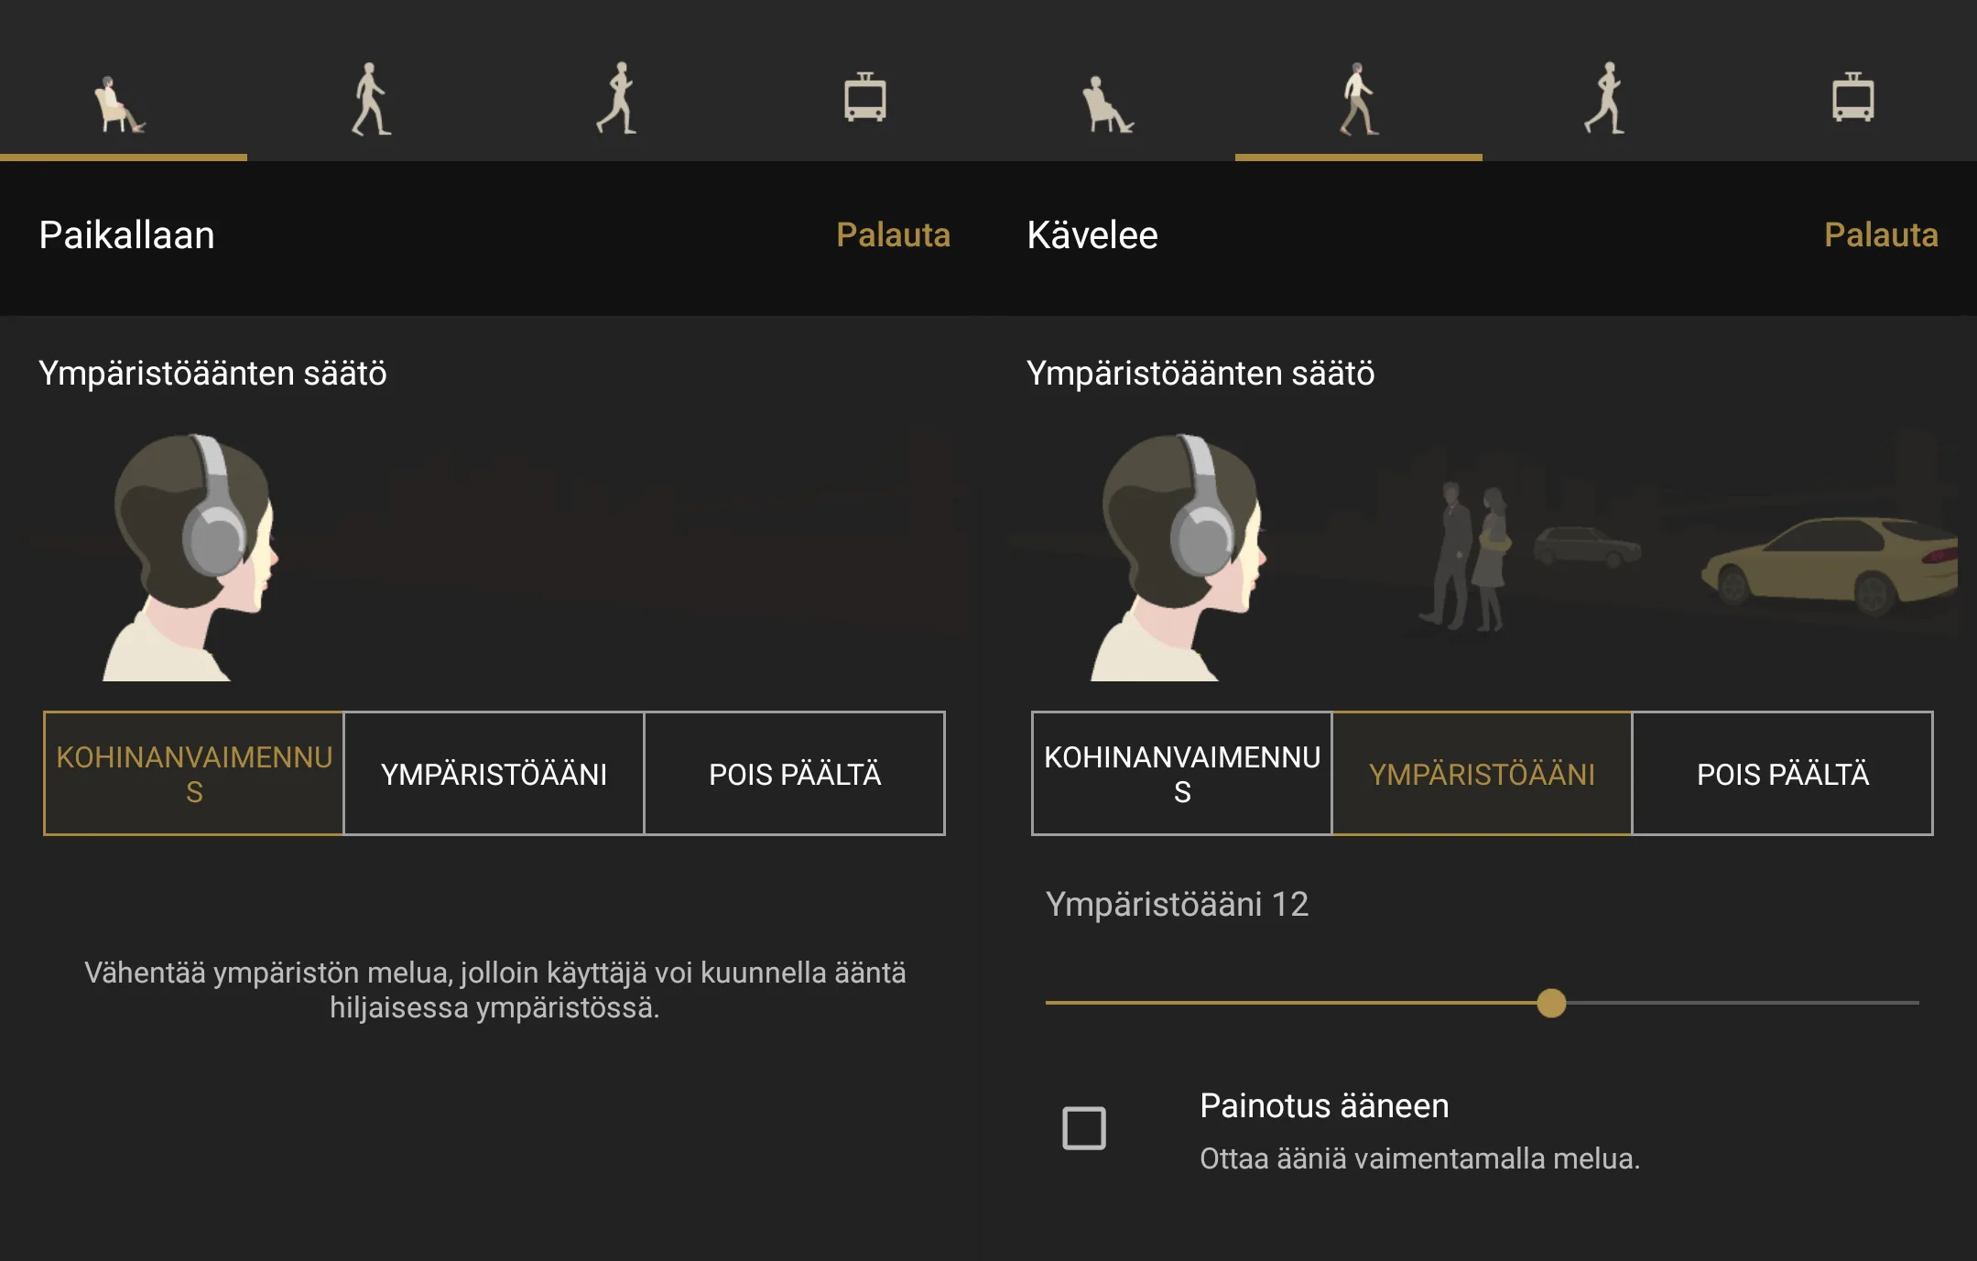Choose POIS PÄÄLTÄ under Paikallaan
The width and height of the screenshot is (1977, 1261).
click(795, 773)
